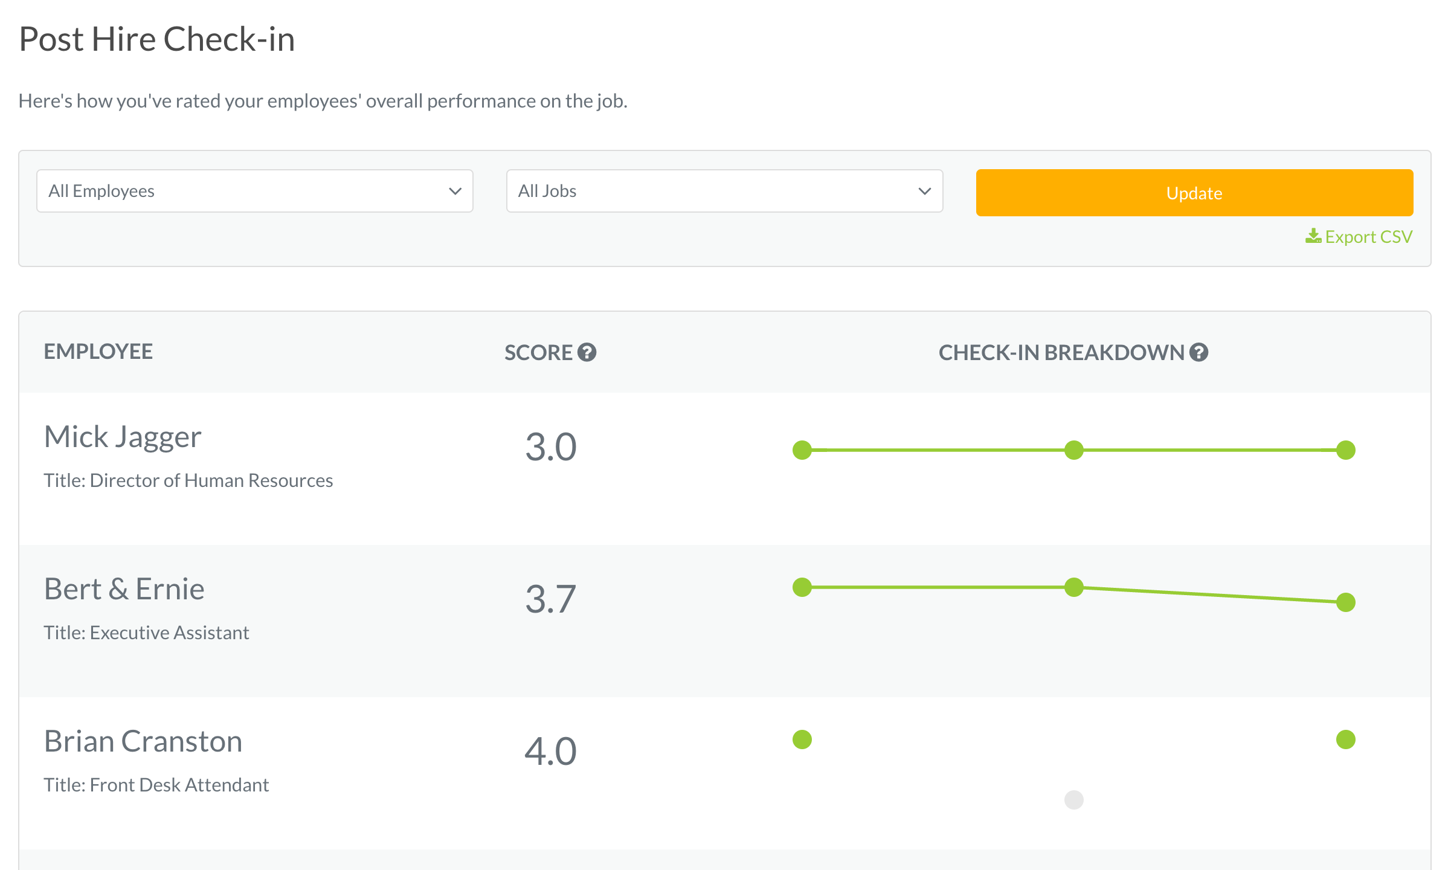Click the Check-In Breakdown help icon
Screen dimensions: 1451x870
[1198, 352]
